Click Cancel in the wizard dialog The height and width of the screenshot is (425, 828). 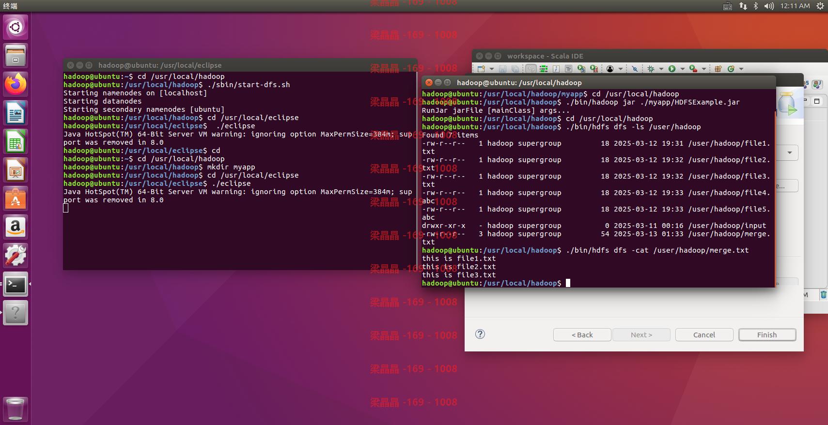click(x=704, y=335)
